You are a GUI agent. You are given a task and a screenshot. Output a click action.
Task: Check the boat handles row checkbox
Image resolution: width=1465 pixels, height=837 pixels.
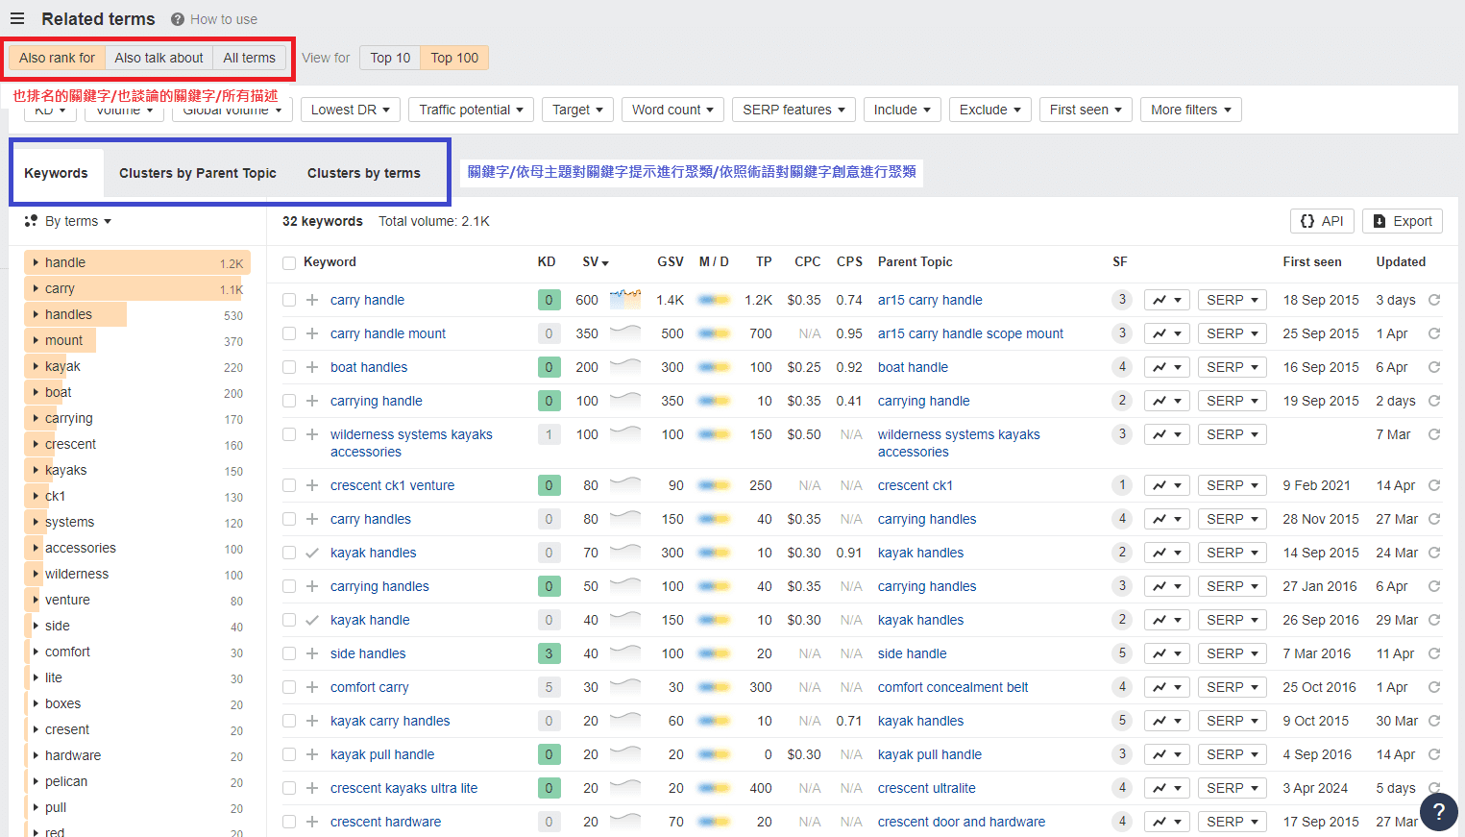(x=289, y=367)
